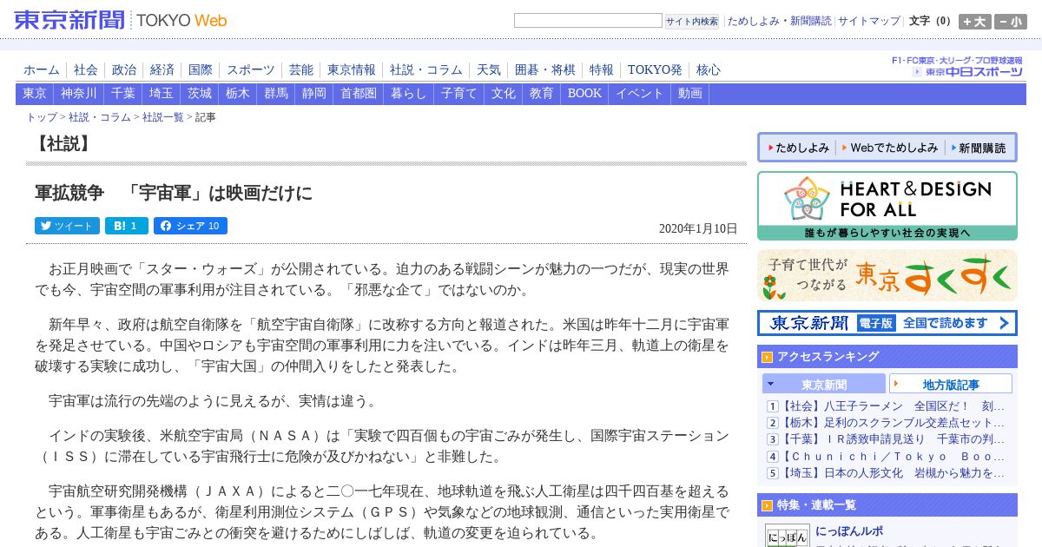
Task: Open ためしよみ・新聞購読 header link
Action: (x=779, y=21)
